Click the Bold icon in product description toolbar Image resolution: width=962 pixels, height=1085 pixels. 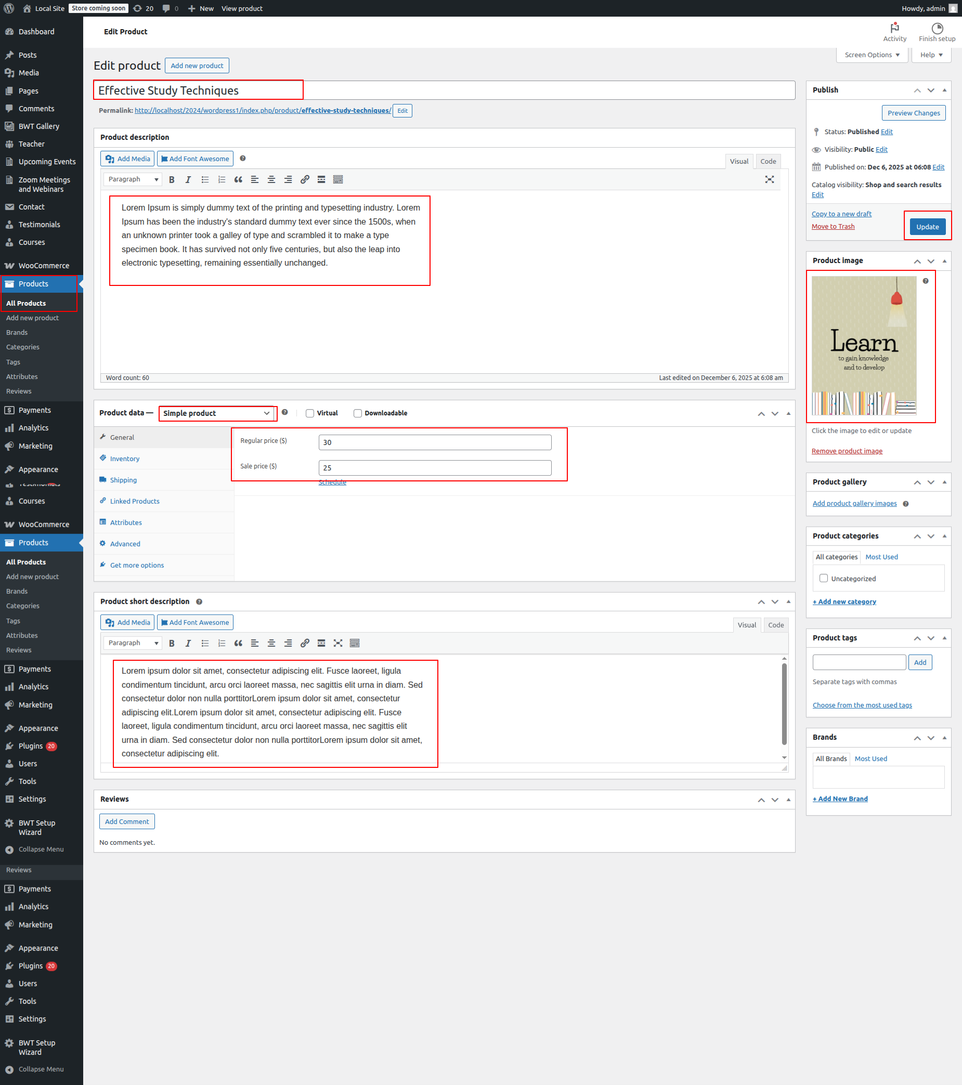click(x=172, y=179)
